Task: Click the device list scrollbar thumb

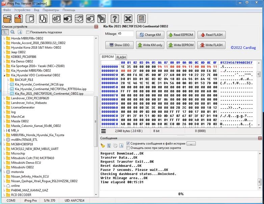Action: (x=96, y=122)
